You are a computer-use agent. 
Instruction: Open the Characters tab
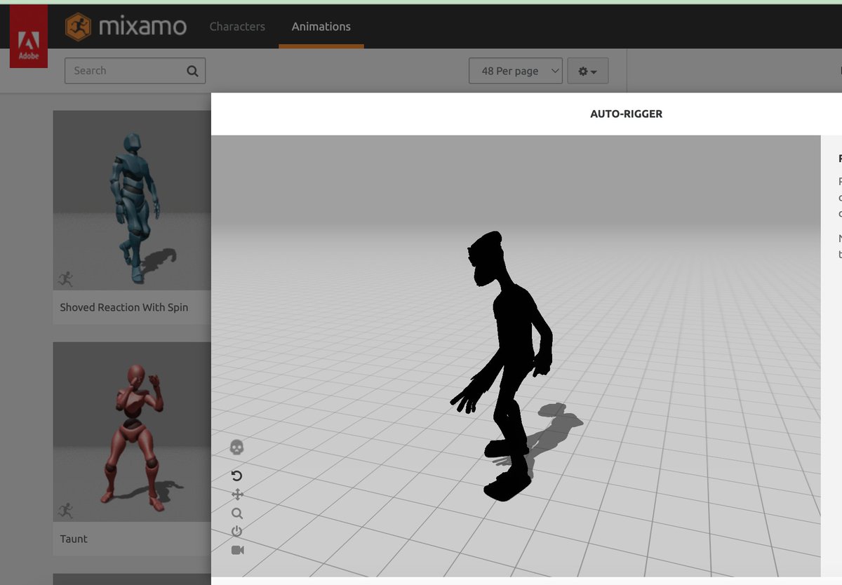[237, 27]
